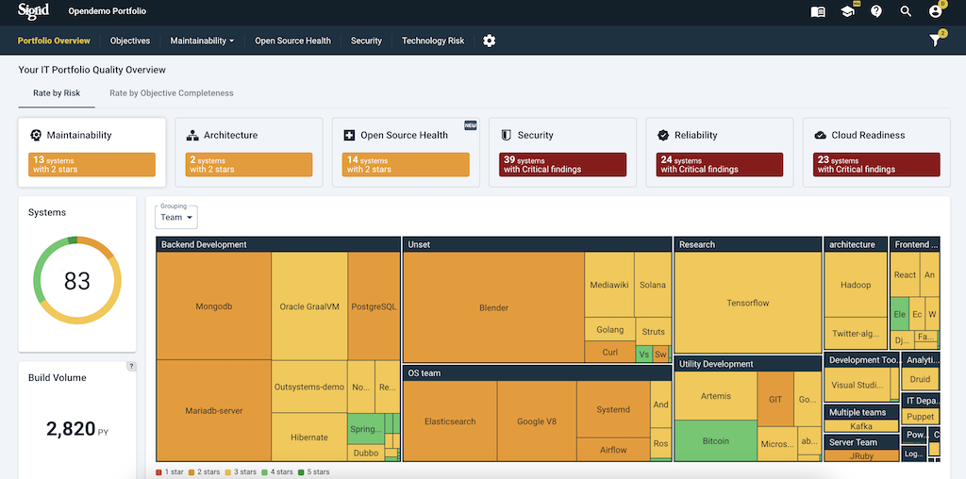
Task: Click the 5 stars legend swatch
Action: pos(301,472)
